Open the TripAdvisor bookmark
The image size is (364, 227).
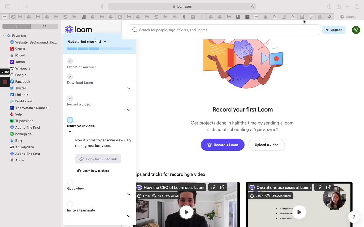coord(21,121)
